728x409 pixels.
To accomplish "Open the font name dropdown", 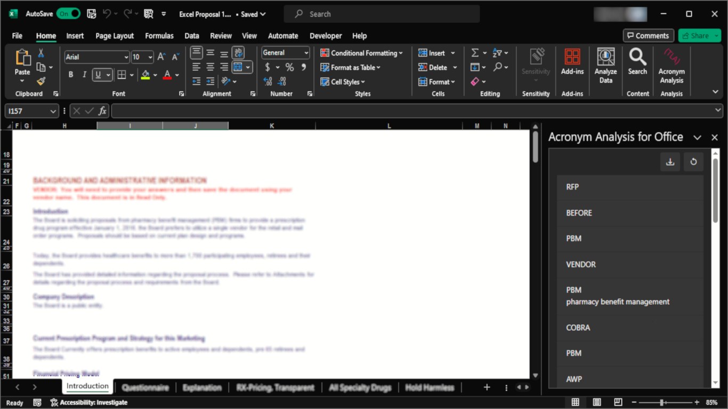I will [x=126, y=57].
